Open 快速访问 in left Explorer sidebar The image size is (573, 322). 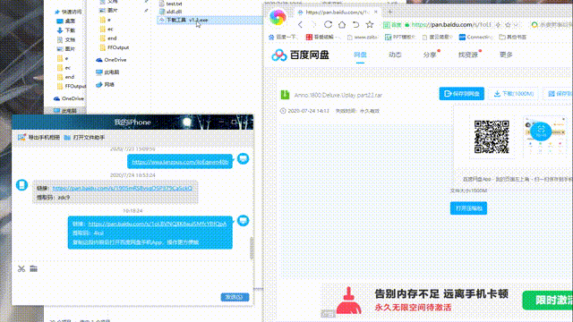[68, 12]
